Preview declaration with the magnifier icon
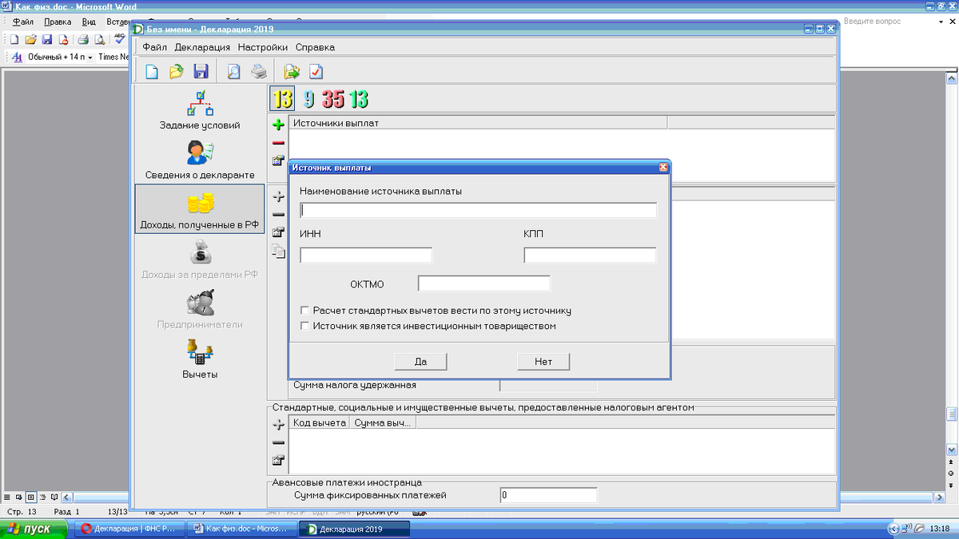The width and height of the screenshot is (959, 539). [x=234, y=72]
